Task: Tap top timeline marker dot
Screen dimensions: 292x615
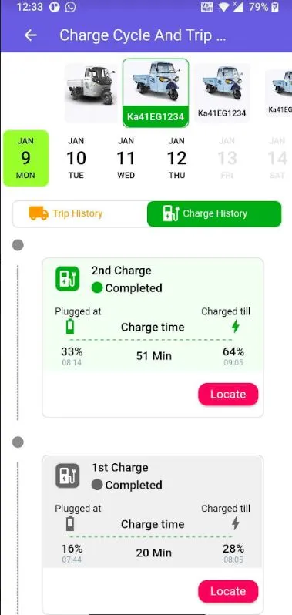Action: [x=18, y=245]
